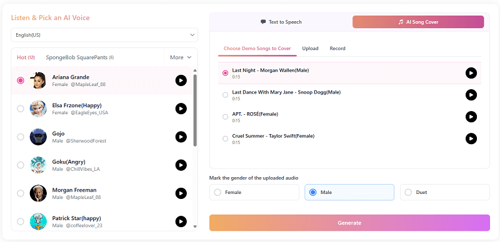Click the @coffeelover_23 creator handle
500x242 pixels.
coord(84,225)
